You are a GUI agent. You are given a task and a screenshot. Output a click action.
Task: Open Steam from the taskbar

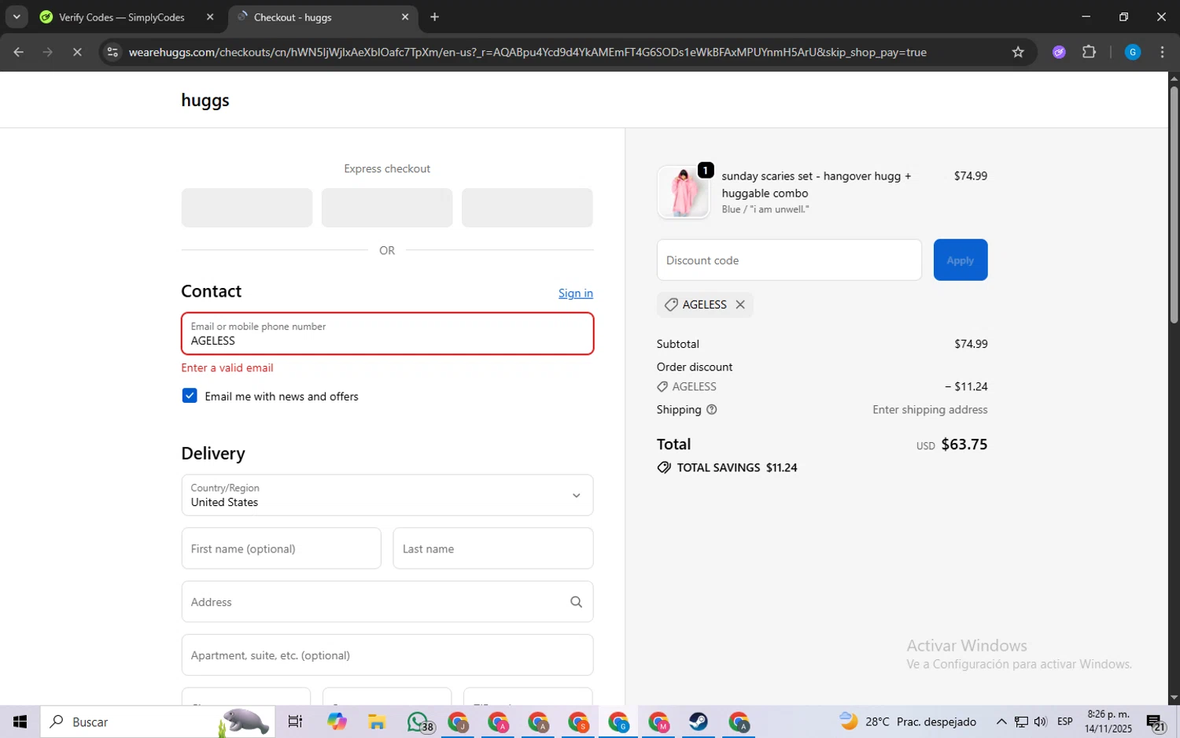click(x=699, y=721)
